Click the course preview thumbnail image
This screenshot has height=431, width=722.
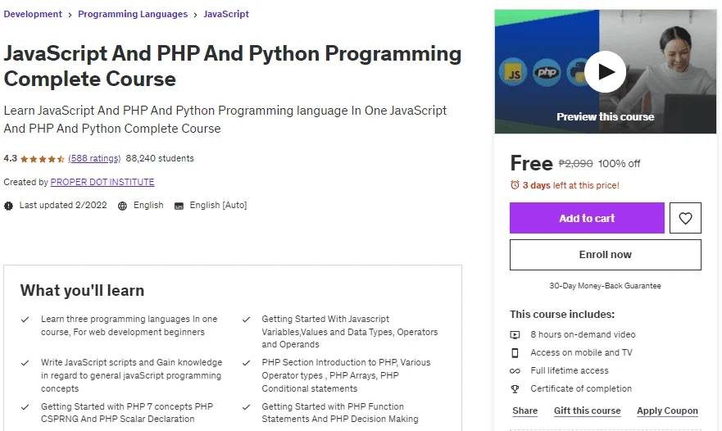(x=606, y=72)
